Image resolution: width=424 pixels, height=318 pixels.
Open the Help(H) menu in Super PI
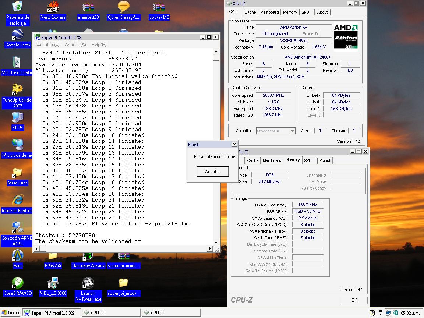pyautogui.click(x=99, y=45)
